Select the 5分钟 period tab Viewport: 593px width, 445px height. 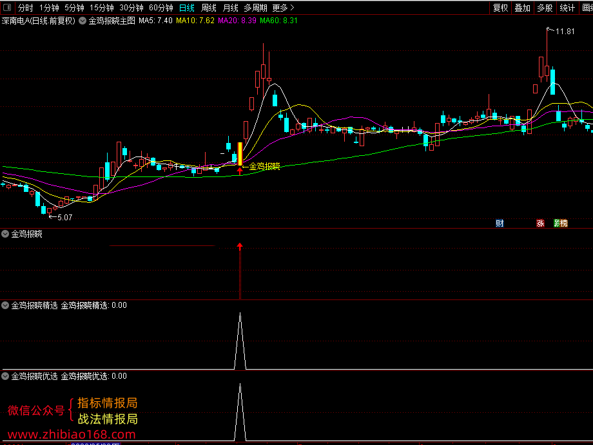pos(74,8)
